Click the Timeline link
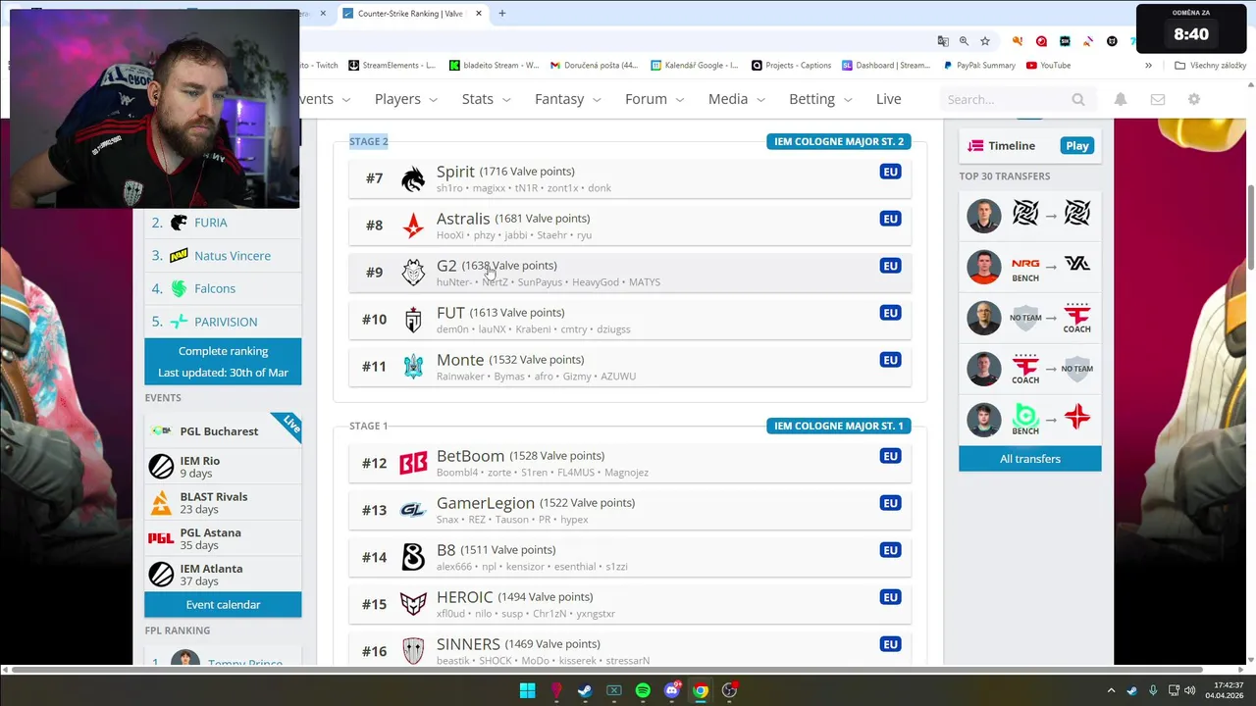The image size is (1256, 706). 1012,146
